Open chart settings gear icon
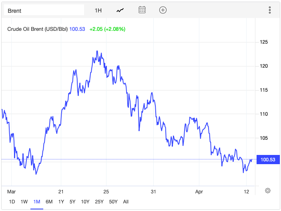Screen dimensions: 281x211 pyautogui.click(x=268, y=191)
